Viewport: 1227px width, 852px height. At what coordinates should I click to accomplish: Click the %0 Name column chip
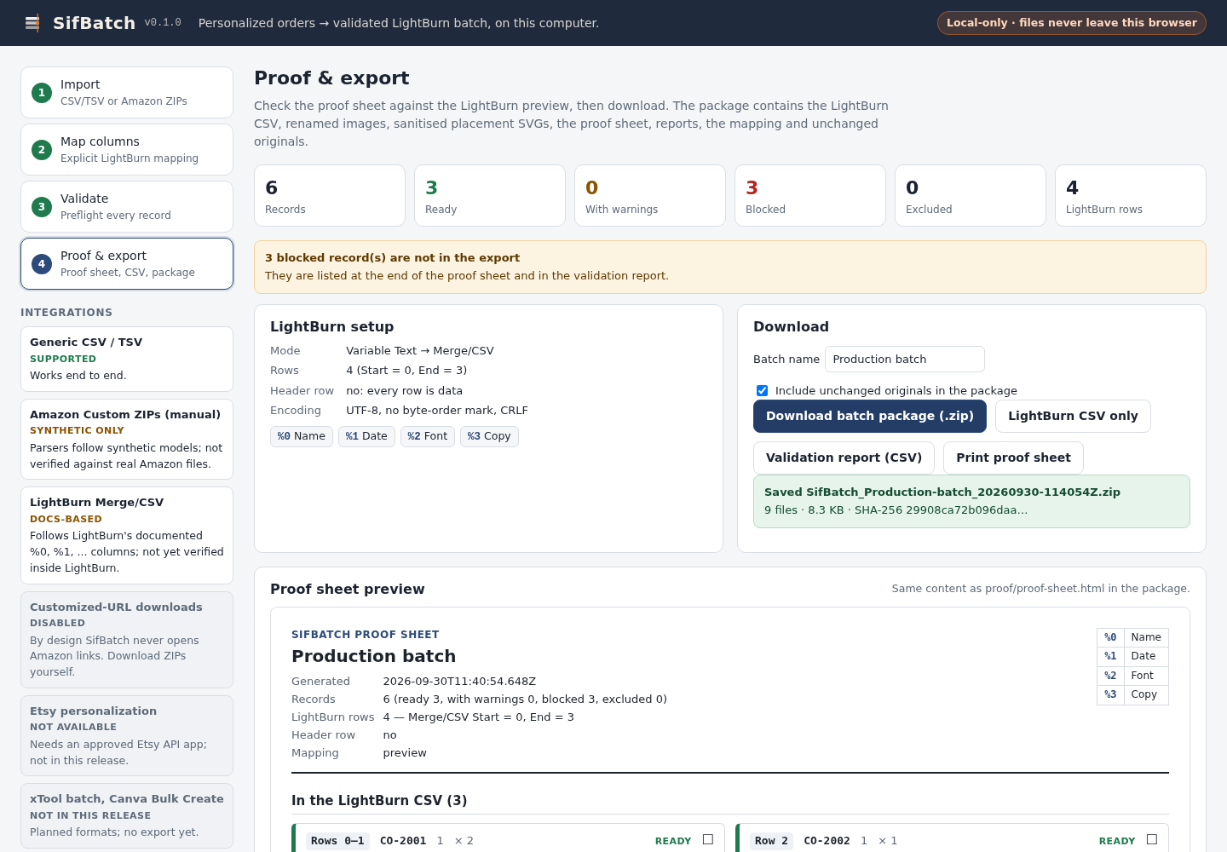pyautogui.click(x=302, y=436)
